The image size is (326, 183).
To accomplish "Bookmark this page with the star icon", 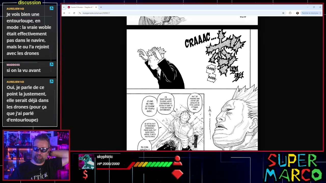I will (x=283, y=13).
